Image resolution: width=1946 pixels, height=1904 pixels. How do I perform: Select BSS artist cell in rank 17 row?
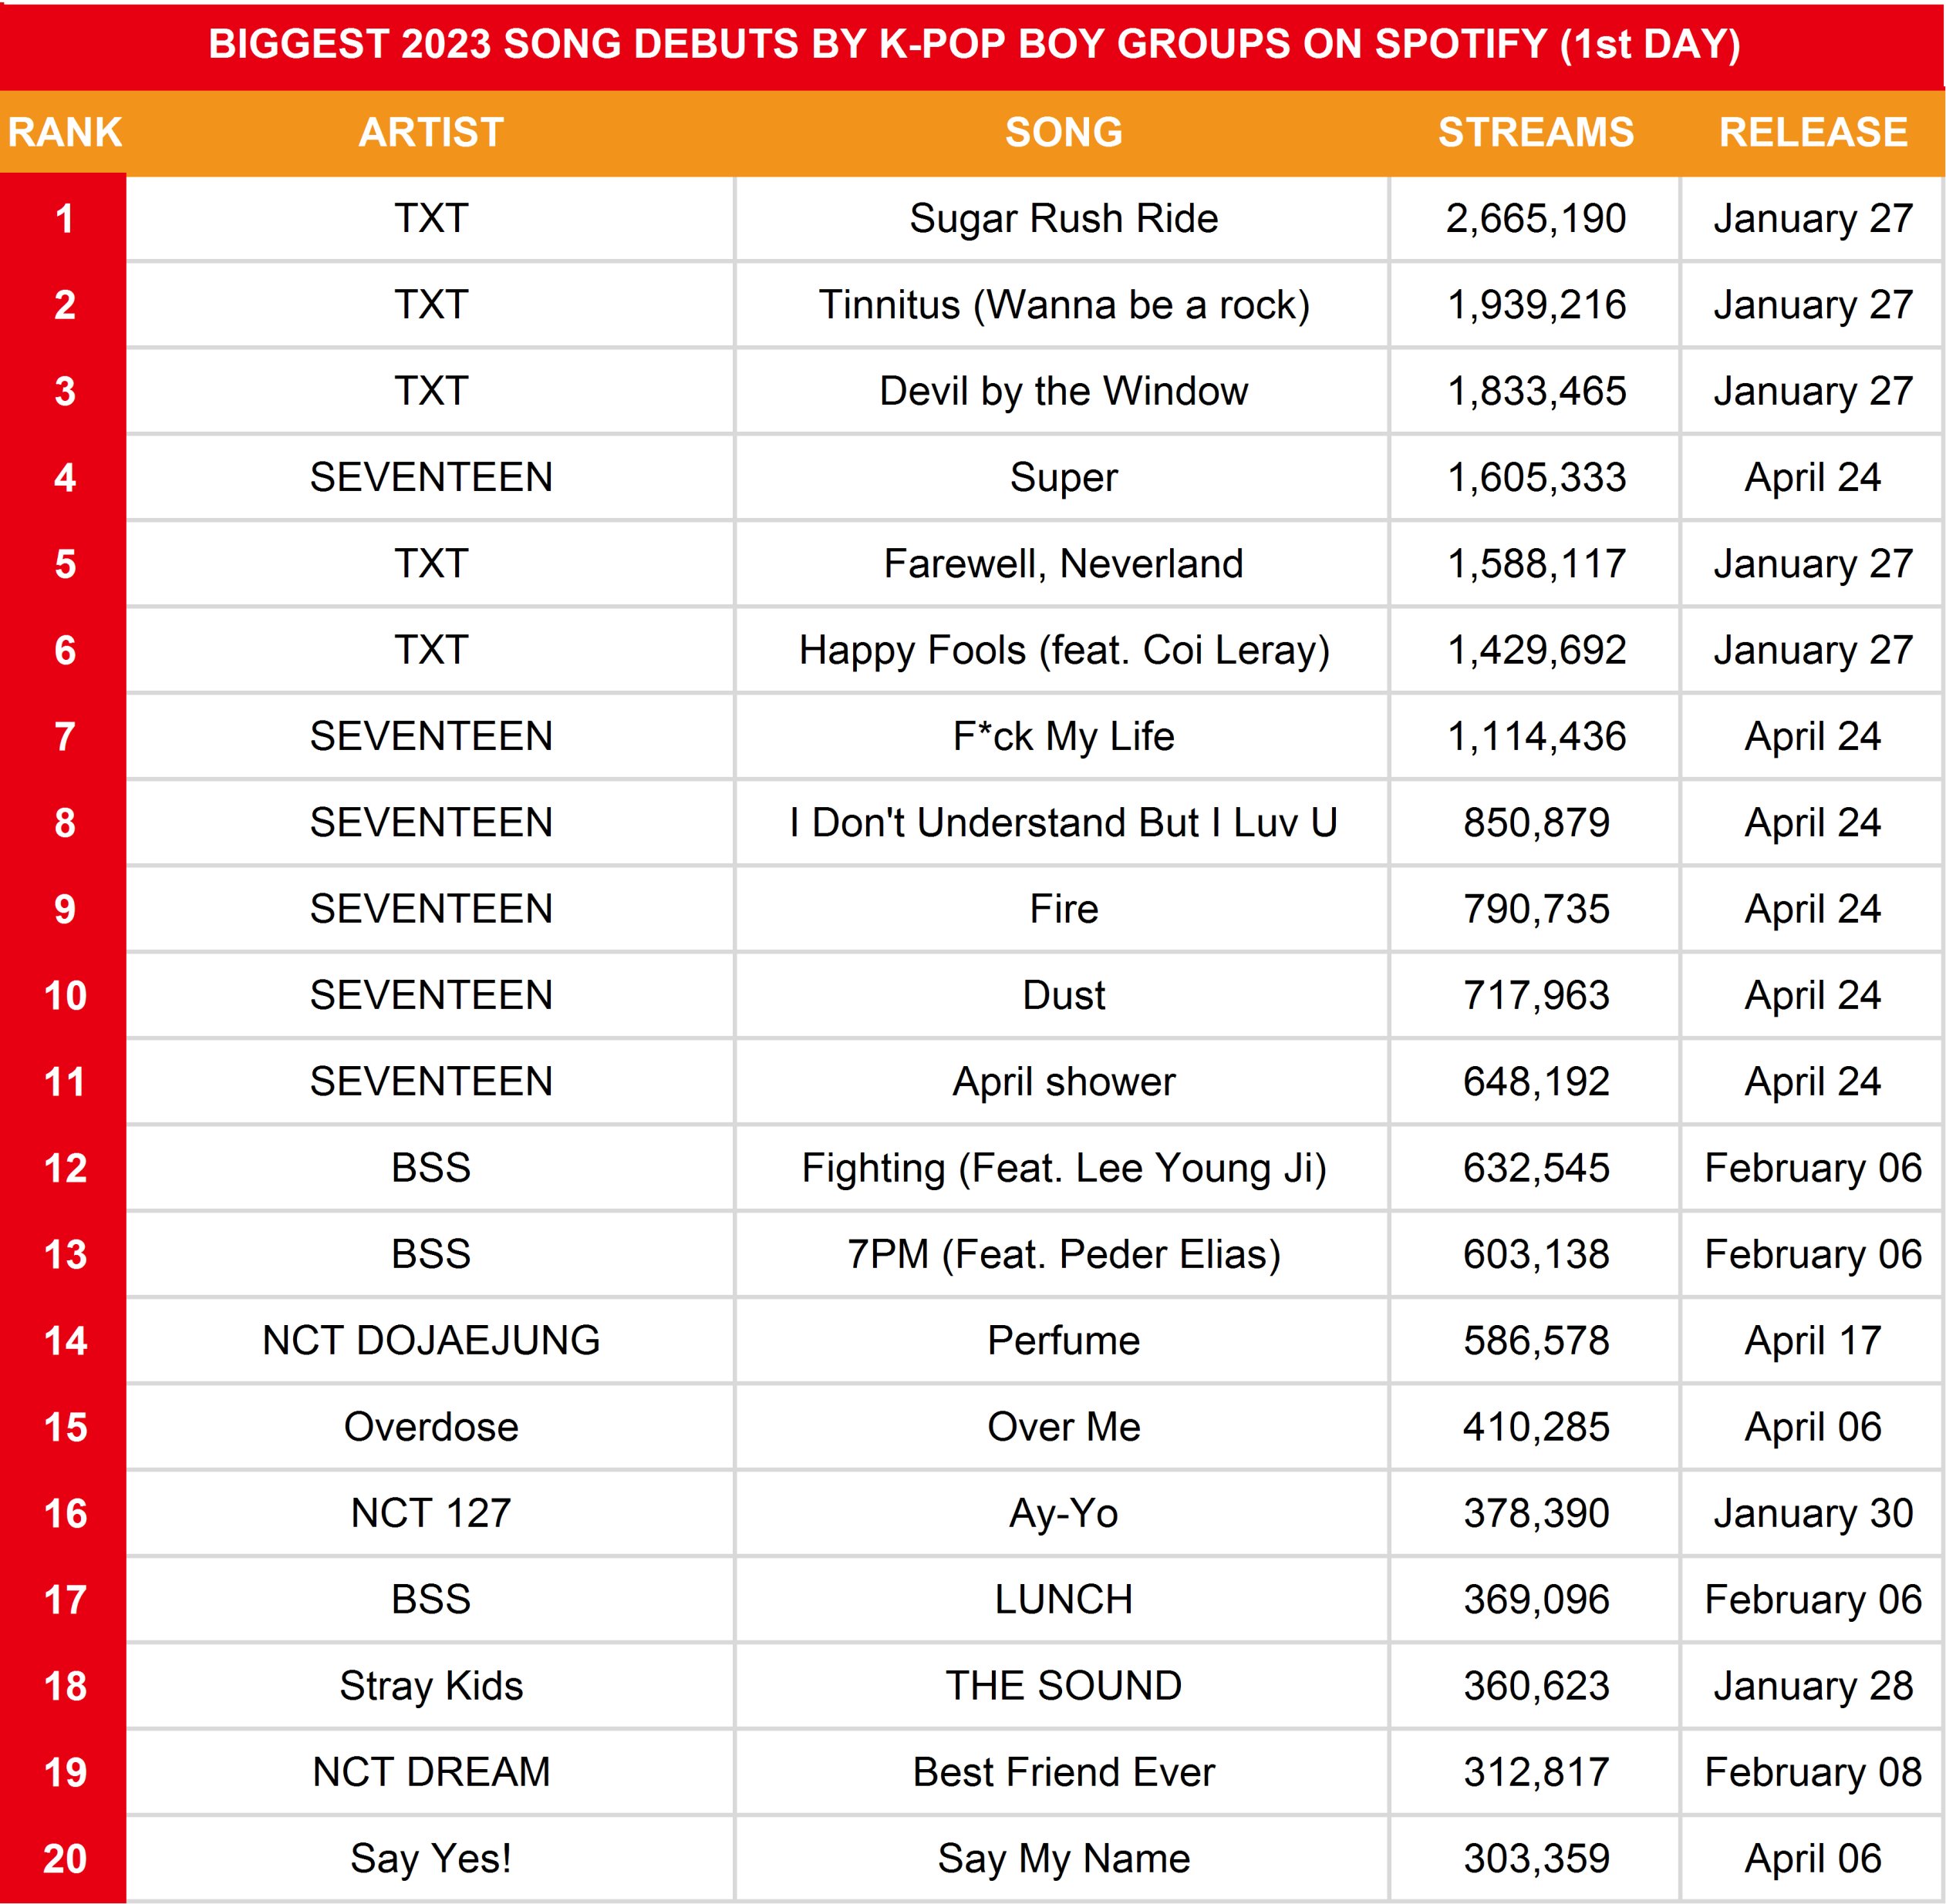[430, 1600]
